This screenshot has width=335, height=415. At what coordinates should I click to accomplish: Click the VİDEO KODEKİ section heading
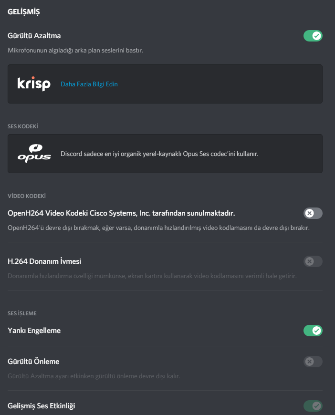[x=27, y=196]
